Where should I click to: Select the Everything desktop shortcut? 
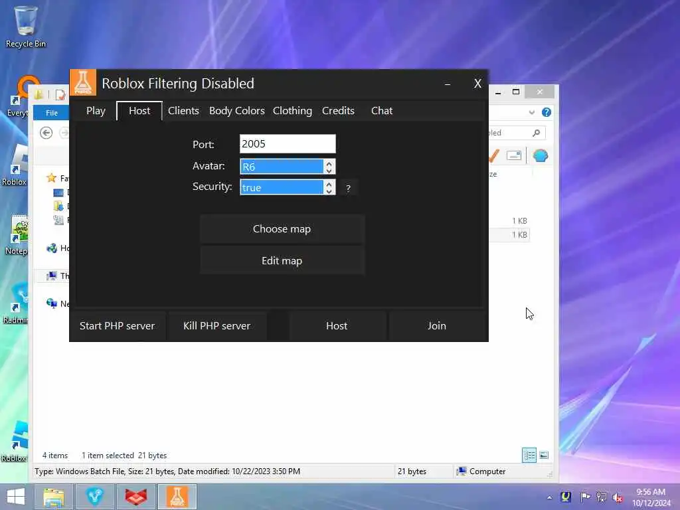17,96
